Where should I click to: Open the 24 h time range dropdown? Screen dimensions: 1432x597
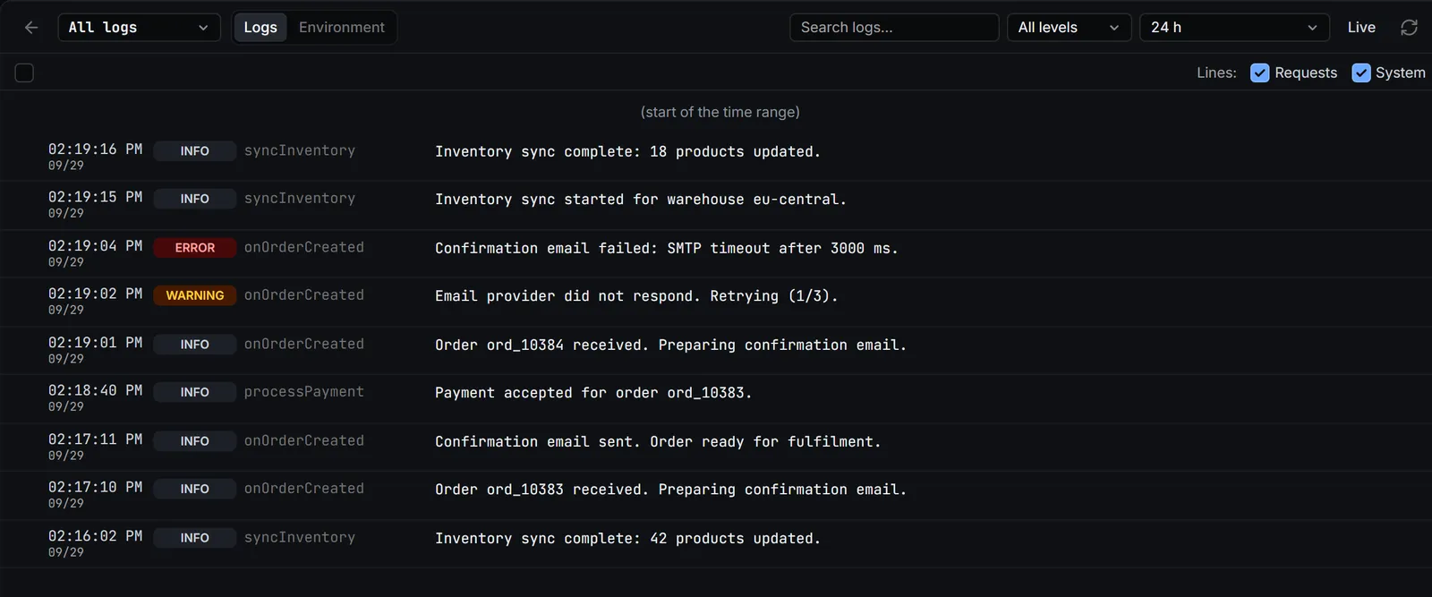point(1233,28)
